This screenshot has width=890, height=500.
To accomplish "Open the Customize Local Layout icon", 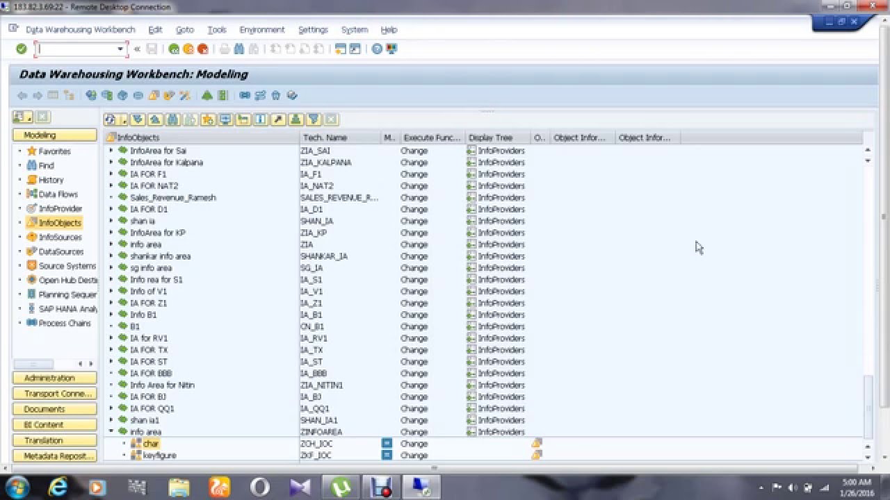I will point(391,49).
